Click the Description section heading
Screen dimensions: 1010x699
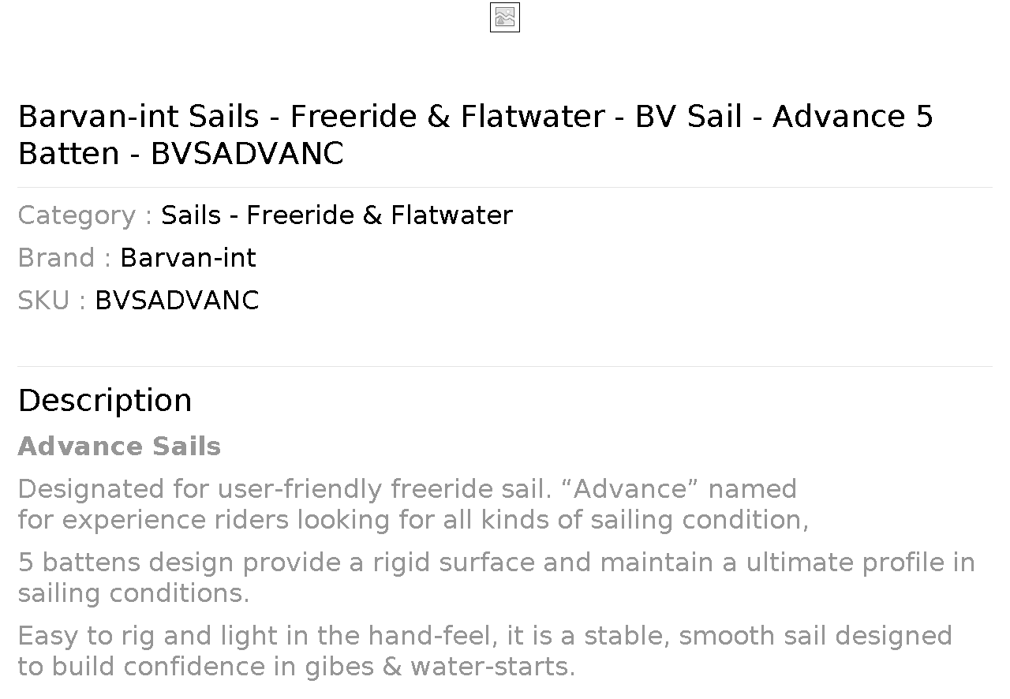tap(105, 401)
